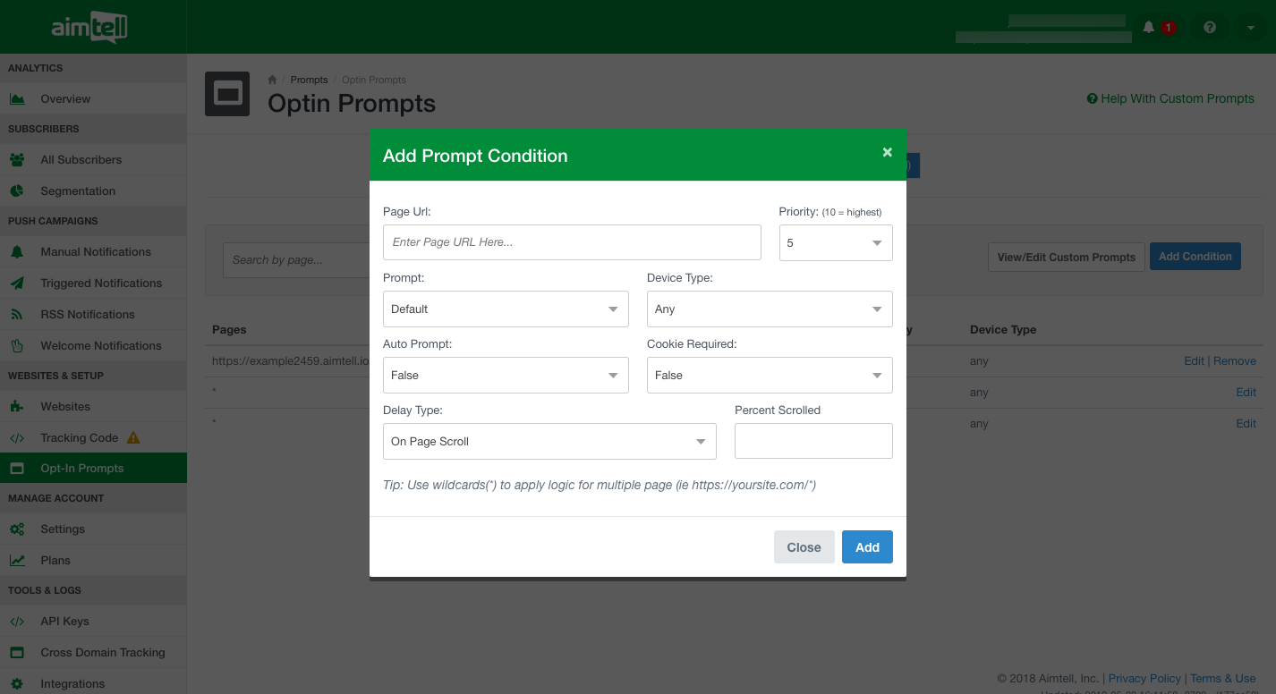The width and height of the screenshot is (1276, 694).
Task: Change the Auto Prompt dropdown value
Action: click(505, 376)
